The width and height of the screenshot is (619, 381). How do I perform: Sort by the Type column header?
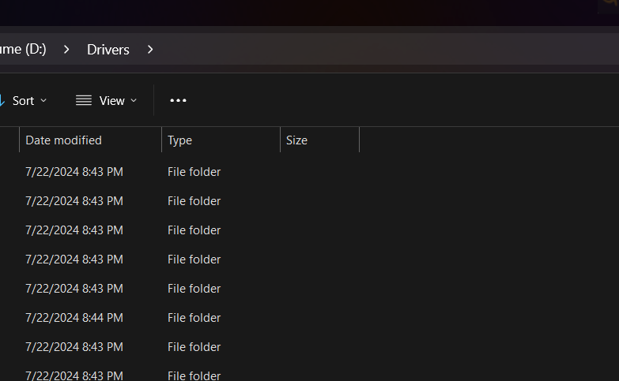point(179,140)
